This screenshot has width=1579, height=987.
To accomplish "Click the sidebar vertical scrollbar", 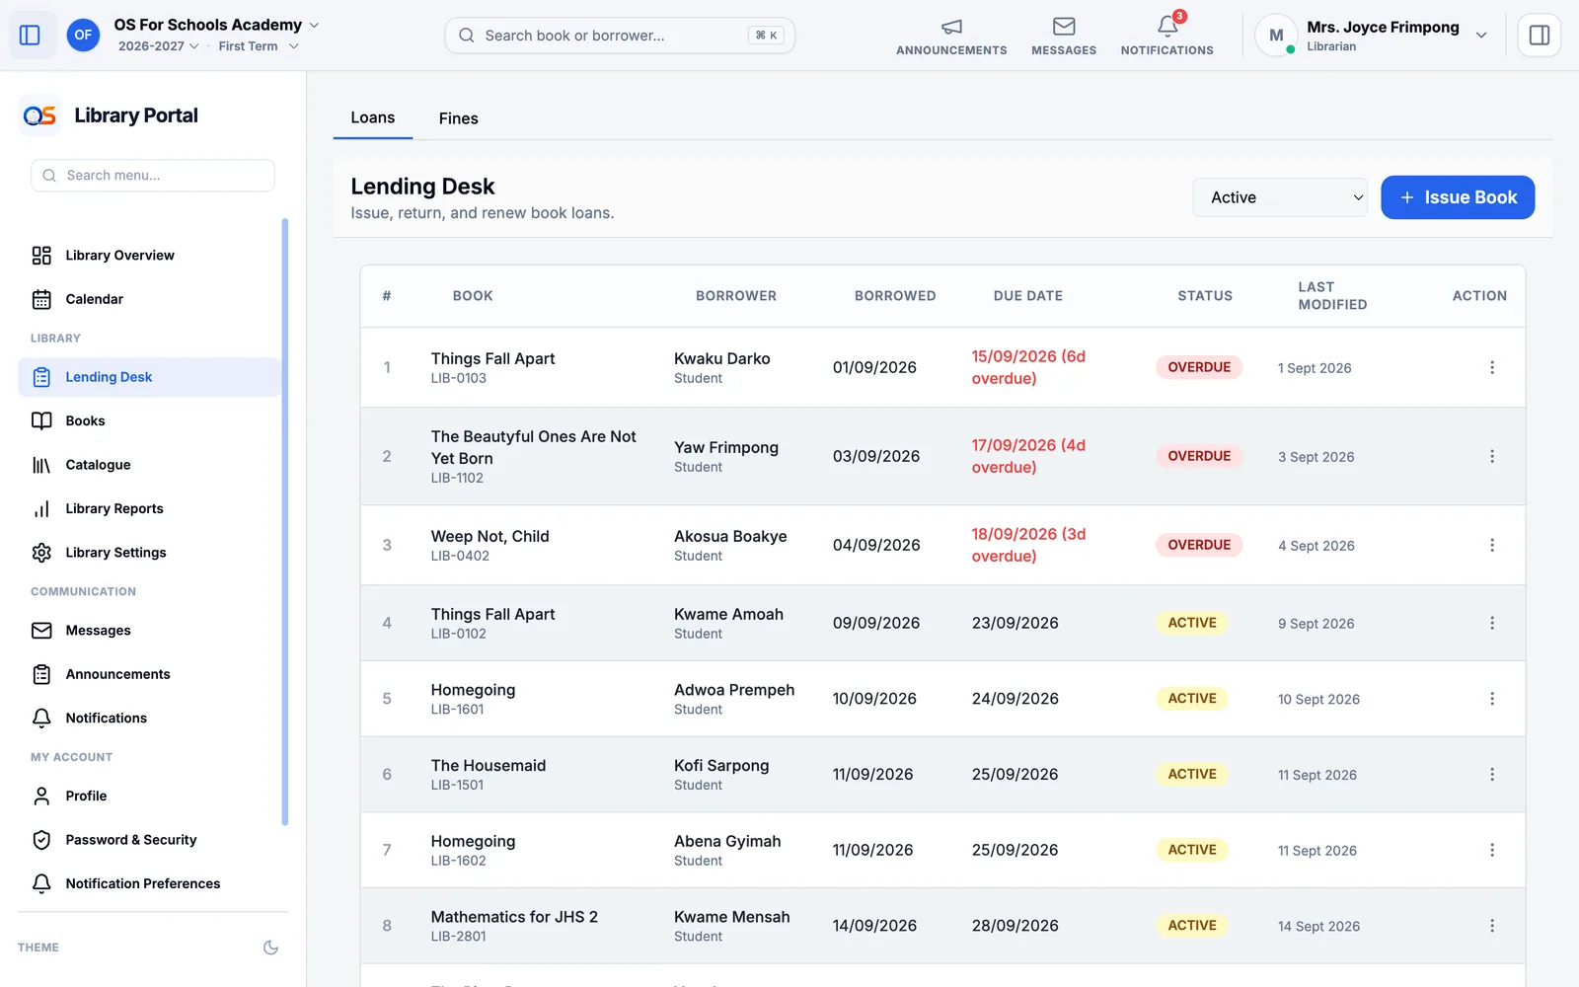I will (285, 521).
